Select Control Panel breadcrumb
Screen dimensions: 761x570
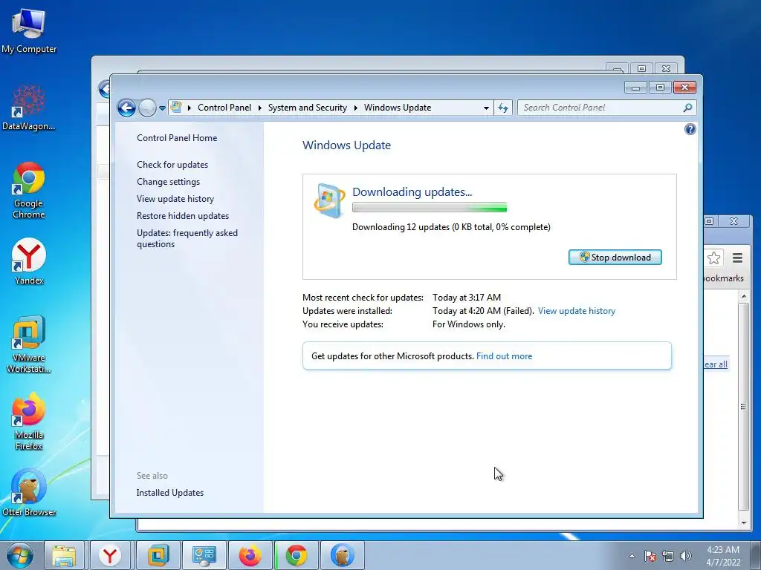[224, 108]
